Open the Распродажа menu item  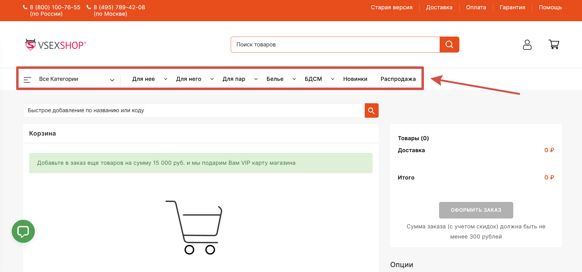(x=398, y=79)
